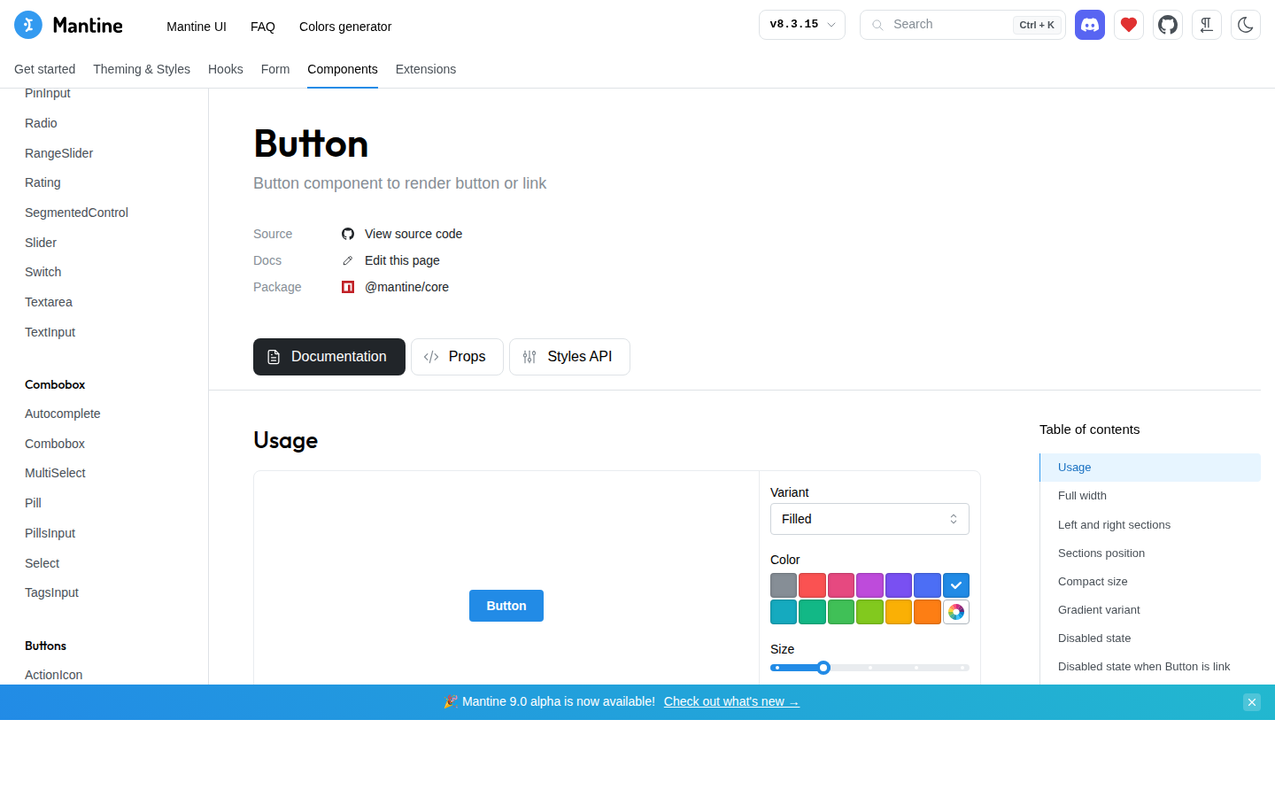Screen dimensions: 1275x797
Task: Click the checked blue color swatch
Action: 956,585
